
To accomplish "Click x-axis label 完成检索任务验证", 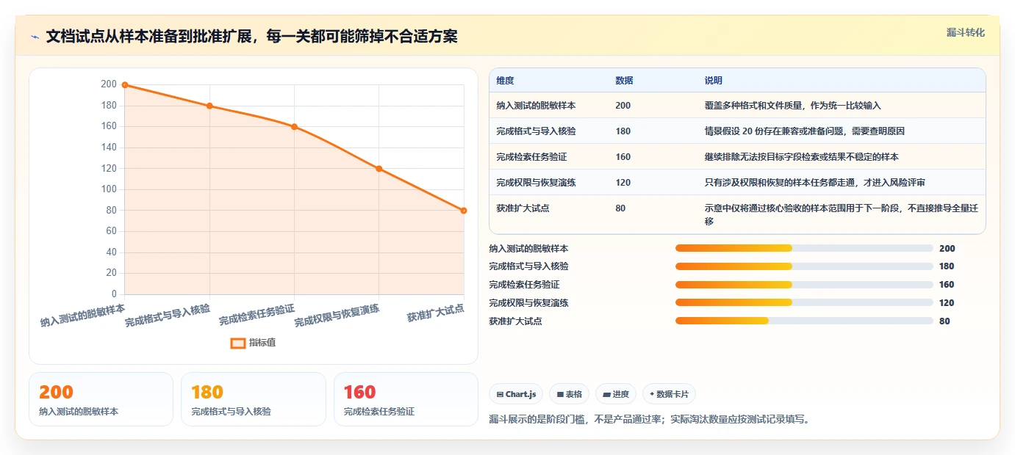I will (x=257, y=315).
